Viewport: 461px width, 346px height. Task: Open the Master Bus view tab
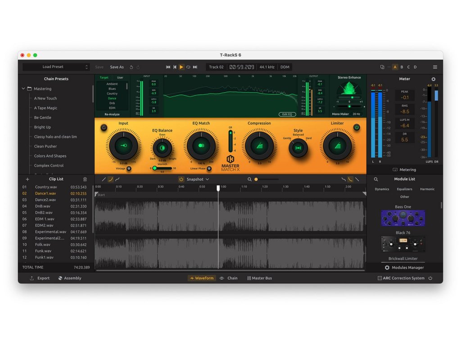pyautogui.click(x=260, y=278)
